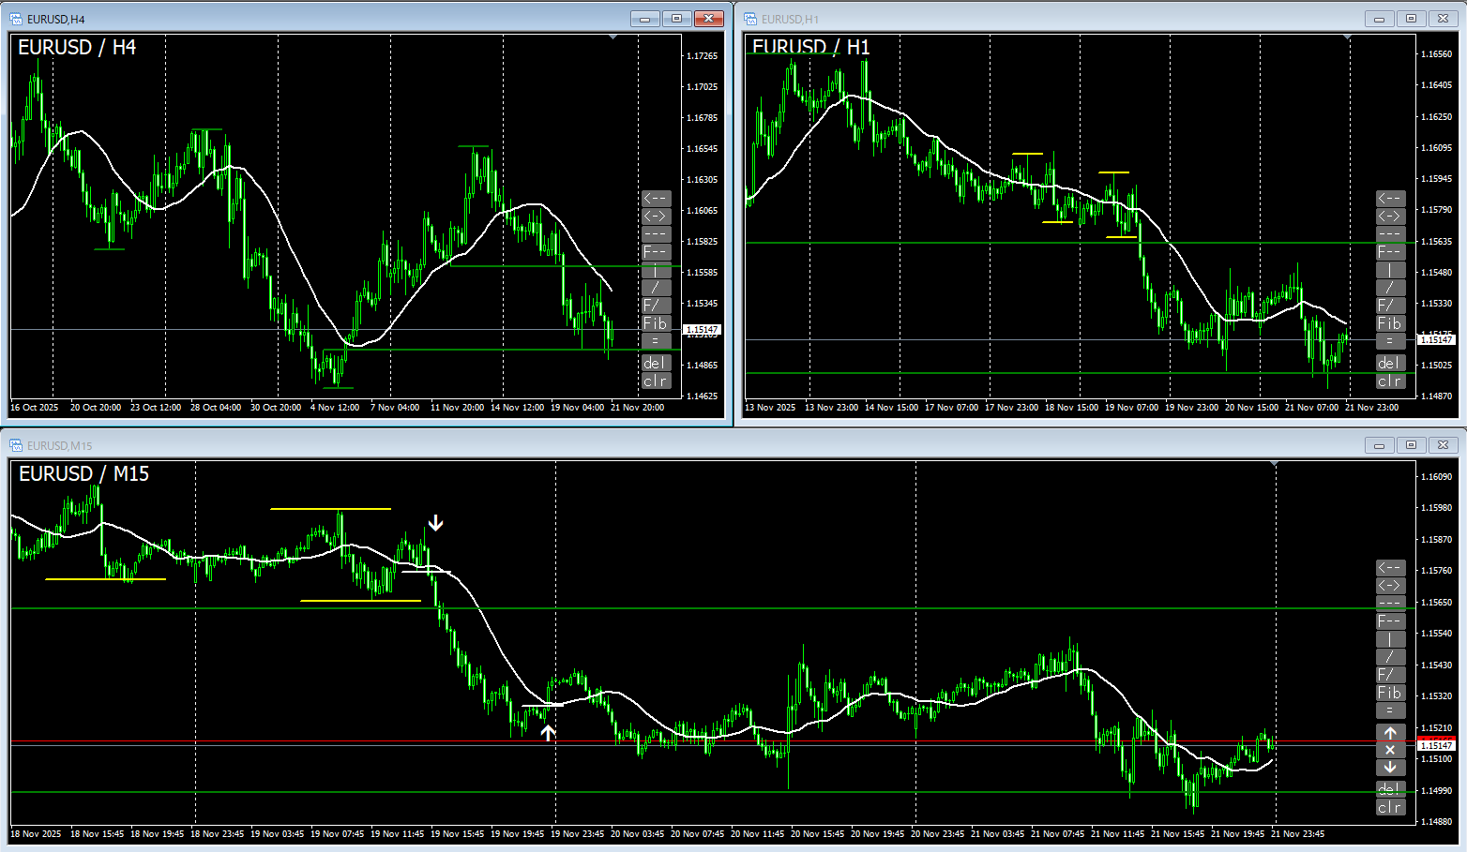Click the 'F--' button in H1 chart
This screenshot has width=1467, height=852.
click(x=1390, y=251)
